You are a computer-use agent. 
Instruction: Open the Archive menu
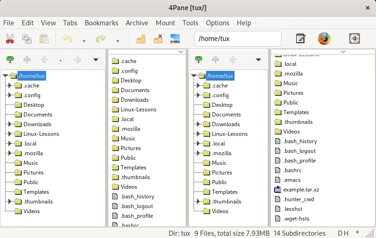(137, 23)
